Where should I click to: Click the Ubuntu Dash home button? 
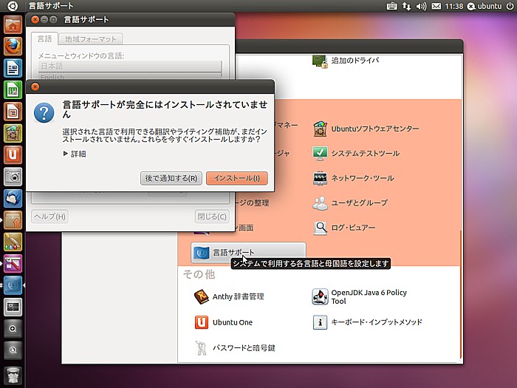pos(13,6)
